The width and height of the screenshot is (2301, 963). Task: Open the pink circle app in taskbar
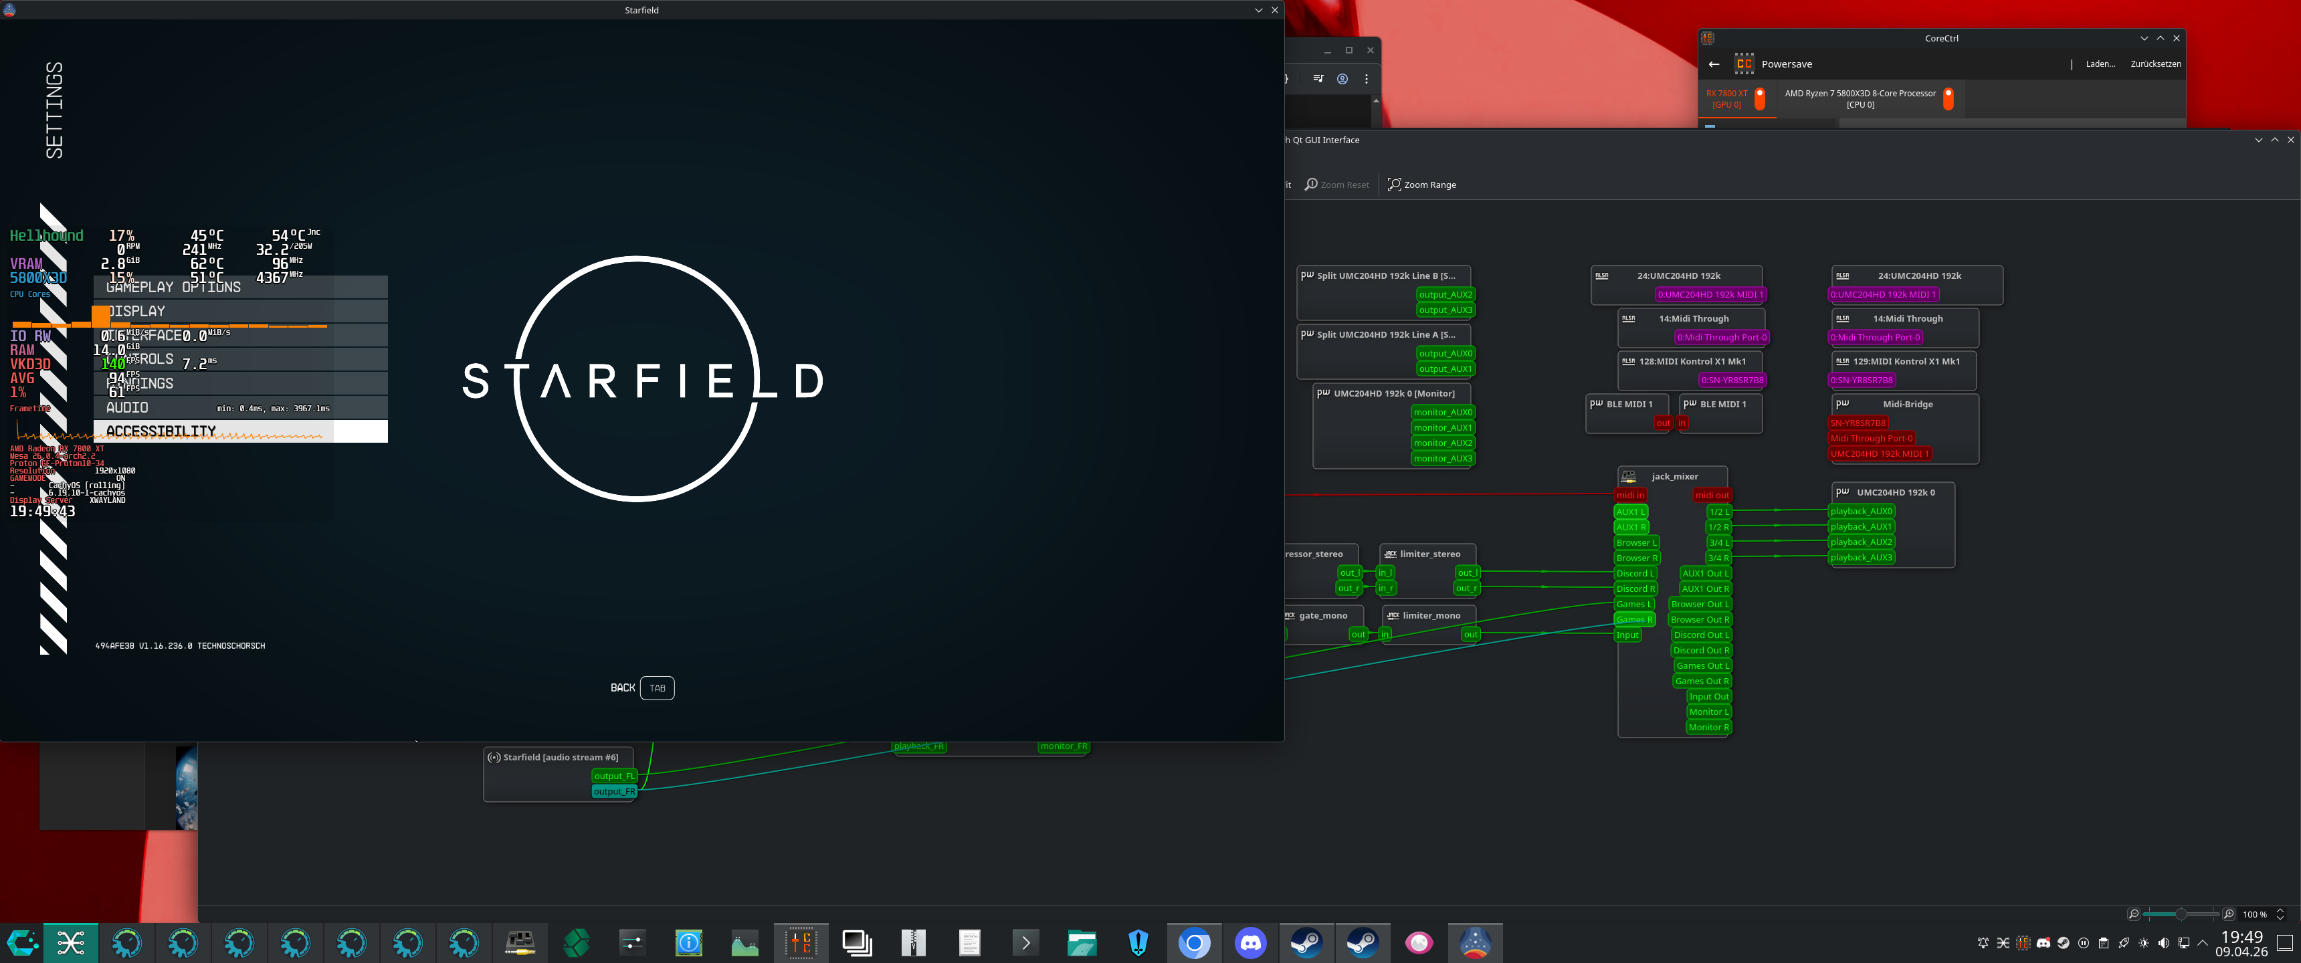(x=1419, y=942)
